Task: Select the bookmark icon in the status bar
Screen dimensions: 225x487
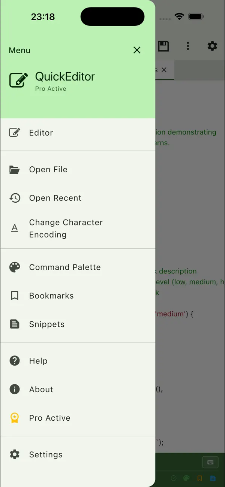Action: pyautogui.click(x=199, y=478)
